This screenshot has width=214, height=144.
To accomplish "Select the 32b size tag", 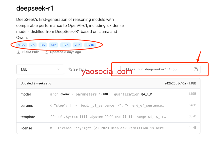I will [x=65, y=45].
